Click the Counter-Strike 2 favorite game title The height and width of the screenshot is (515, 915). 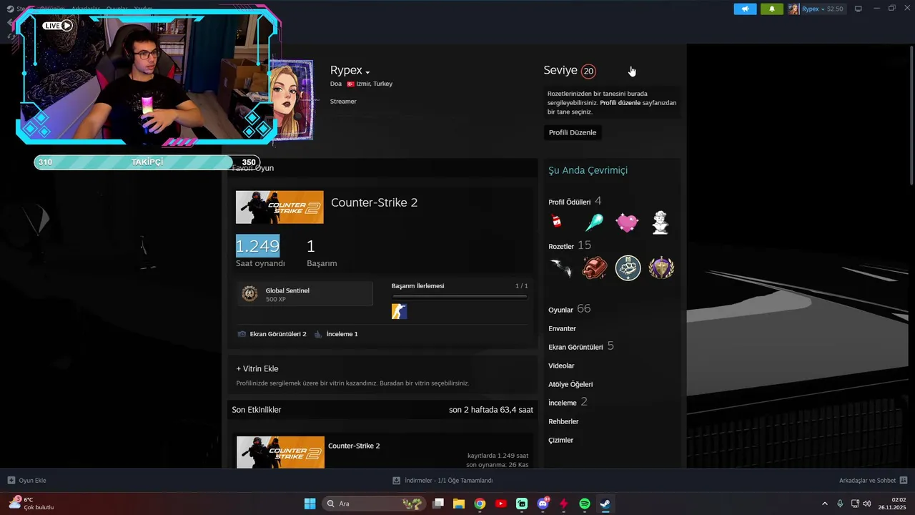click(374, 202)
